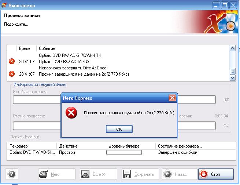
Task: Click error icon beside Прожиг завершился неудачей row
Action: click(x=12, y=74)
